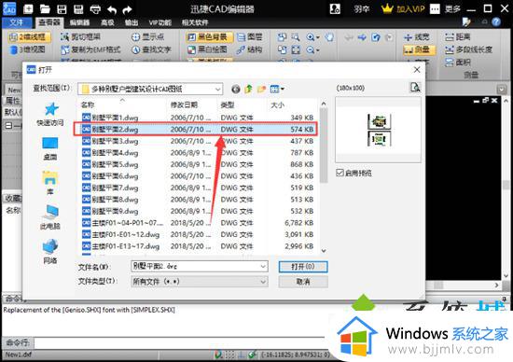Expand the 文件名 combo box arrow
This screenshot has height=362, width=513.
263,267
